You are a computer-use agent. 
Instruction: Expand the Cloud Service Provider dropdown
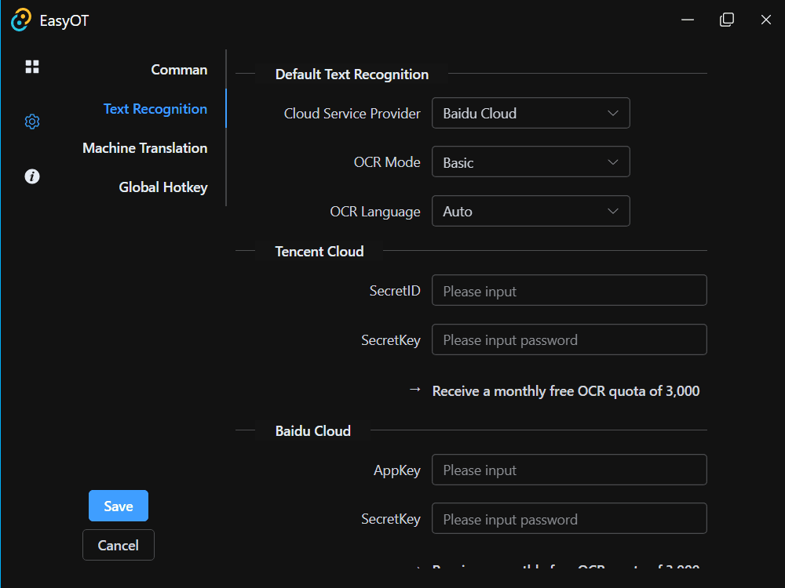[531, 113]
